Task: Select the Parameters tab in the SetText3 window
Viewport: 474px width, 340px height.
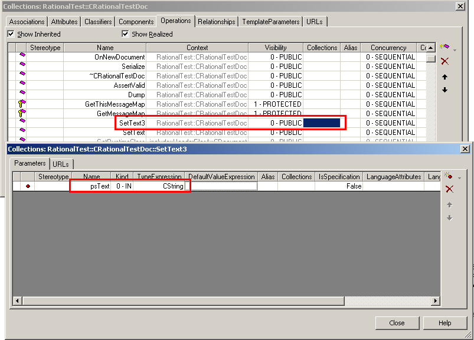Action: [30, 163]
